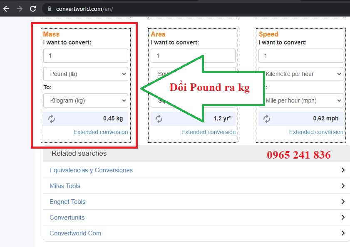
Task: Open the Mile per hour (mph) dropdown
Action: click(300, 100)
